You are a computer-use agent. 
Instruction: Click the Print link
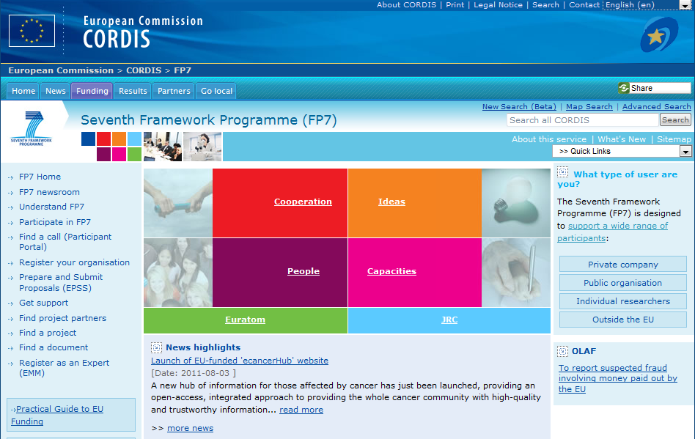455,5
